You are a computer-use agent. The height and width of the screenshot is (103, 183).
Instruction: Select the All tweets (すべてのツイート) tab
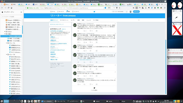[64, 20]
